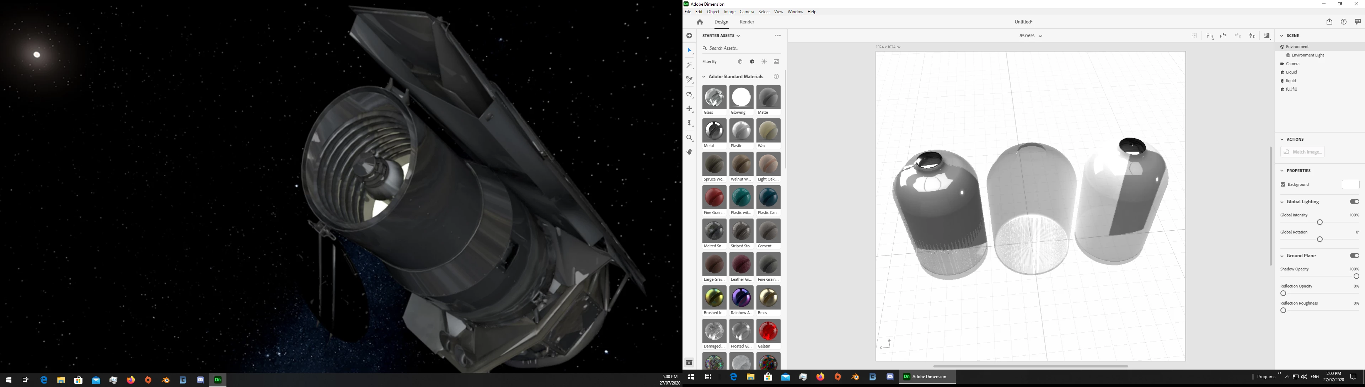Click the Share export icon
This screenshot has width=1365, height=387.
(1329, 22)
